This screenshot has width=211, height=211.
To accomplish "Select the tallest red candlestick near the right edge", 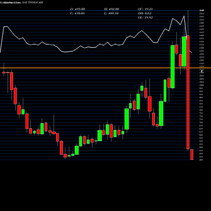I will click(x=188, y=92).
